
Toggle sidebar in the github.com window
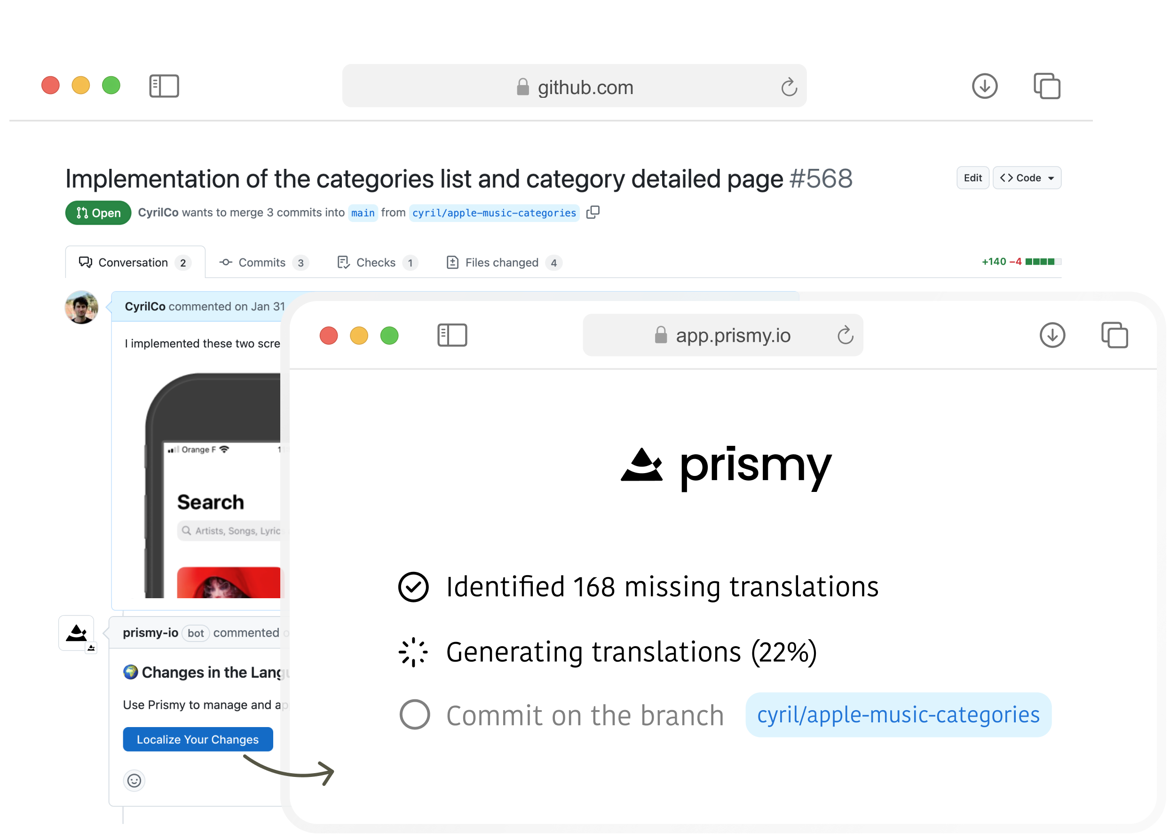click(x=164, y=86)
